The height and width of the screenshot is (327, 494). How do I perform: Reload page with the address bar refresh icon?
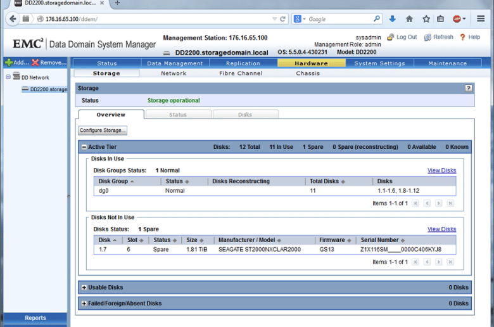[x=283, y=19]
